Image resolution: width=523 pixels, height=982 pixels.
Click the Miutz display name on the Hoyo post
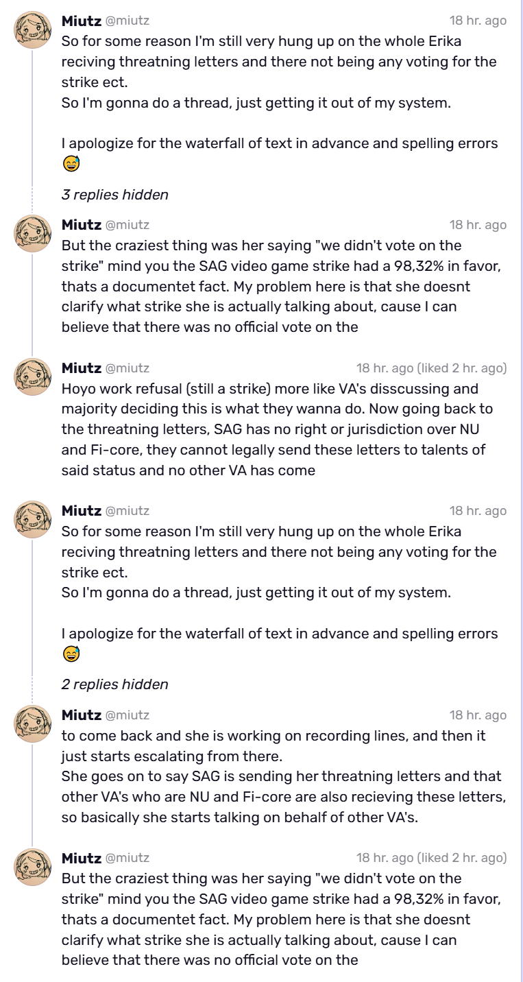pyautogui.click(x=81, y=368)
